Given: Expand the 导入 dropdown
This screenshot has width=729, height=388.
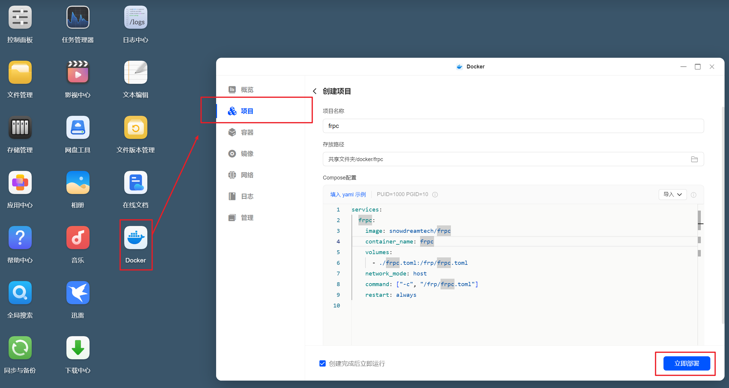Looking at the screenshot, I should click(x=672, y=195).
